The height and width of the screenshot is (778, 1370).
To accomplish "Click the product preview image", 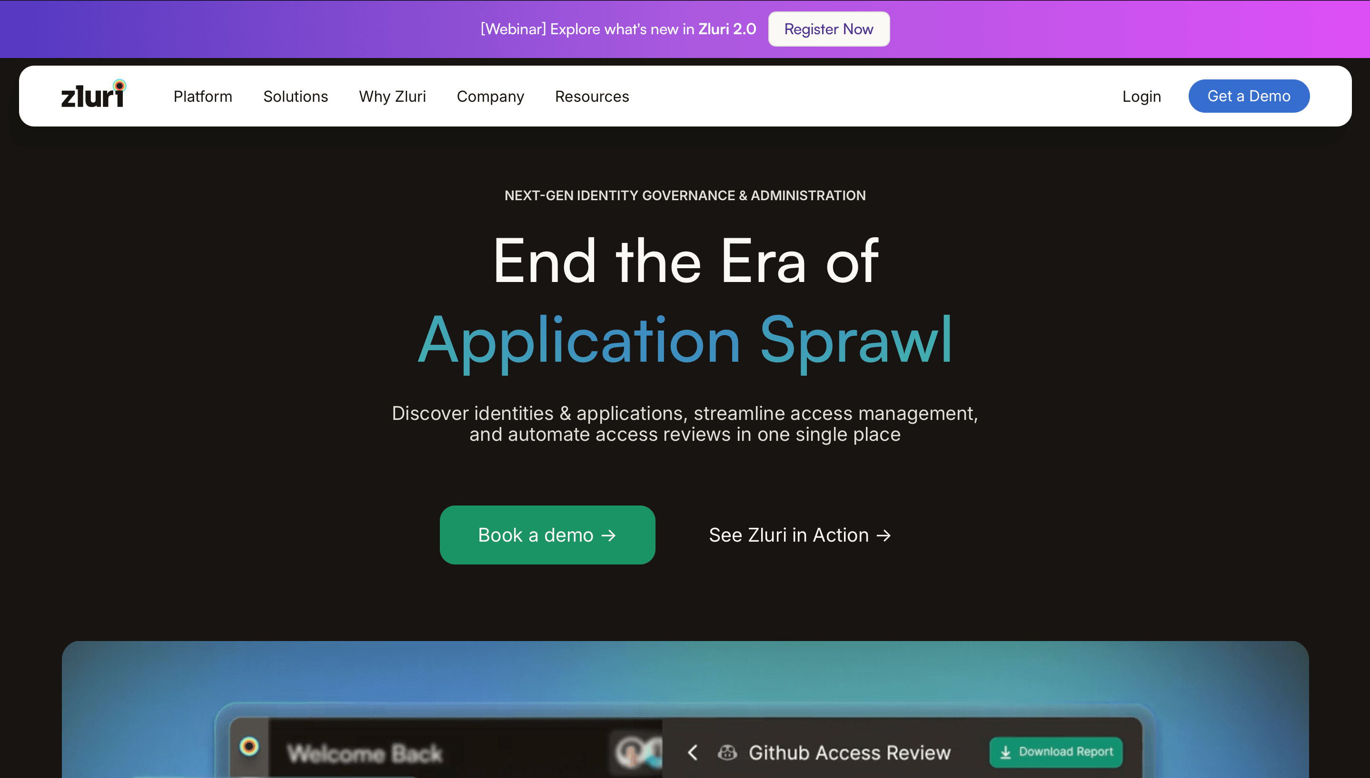I will pyautogui.click(x=685, y=710).
